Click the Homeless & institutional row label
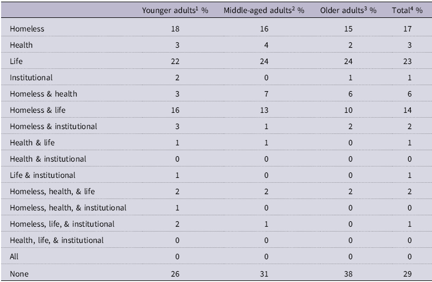The width and height of the screenshot is (432, 282). pyautogui.click(x=53, y=126)
